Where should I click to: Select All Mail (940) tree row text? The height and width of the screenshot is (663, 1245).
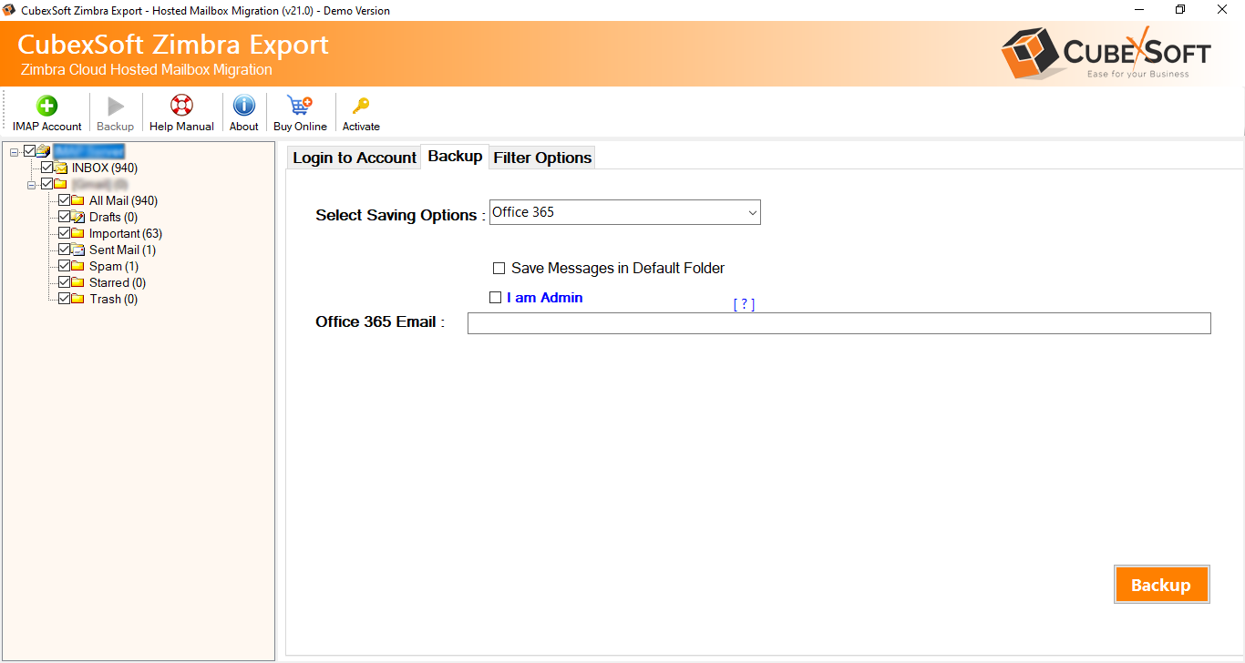click(124, 200)
